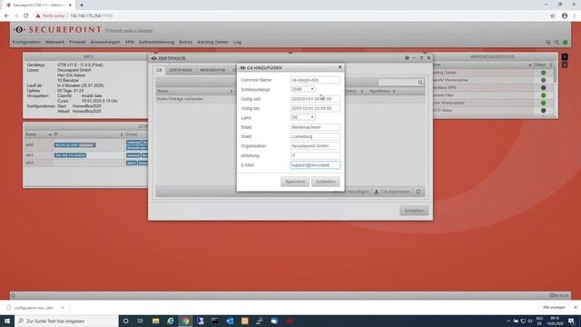Click the Gültig bis date field
The image size is (581, 327).
tap(315, 109)
